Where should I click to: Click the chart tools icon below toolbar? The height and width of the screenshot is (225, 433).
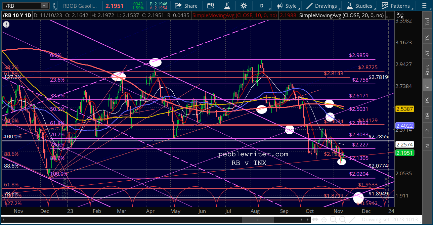pyautogui.click(x=400, y=15)
